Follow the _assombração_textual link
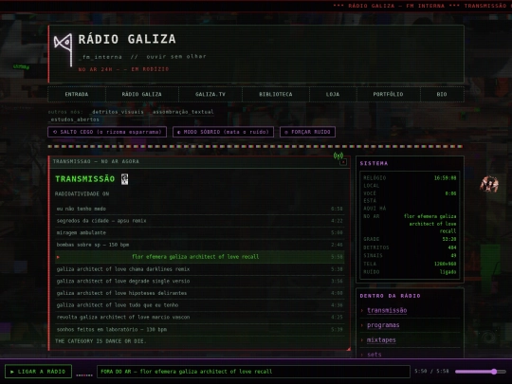This screenshot has width=512, height=384. (x=182, y=112)
